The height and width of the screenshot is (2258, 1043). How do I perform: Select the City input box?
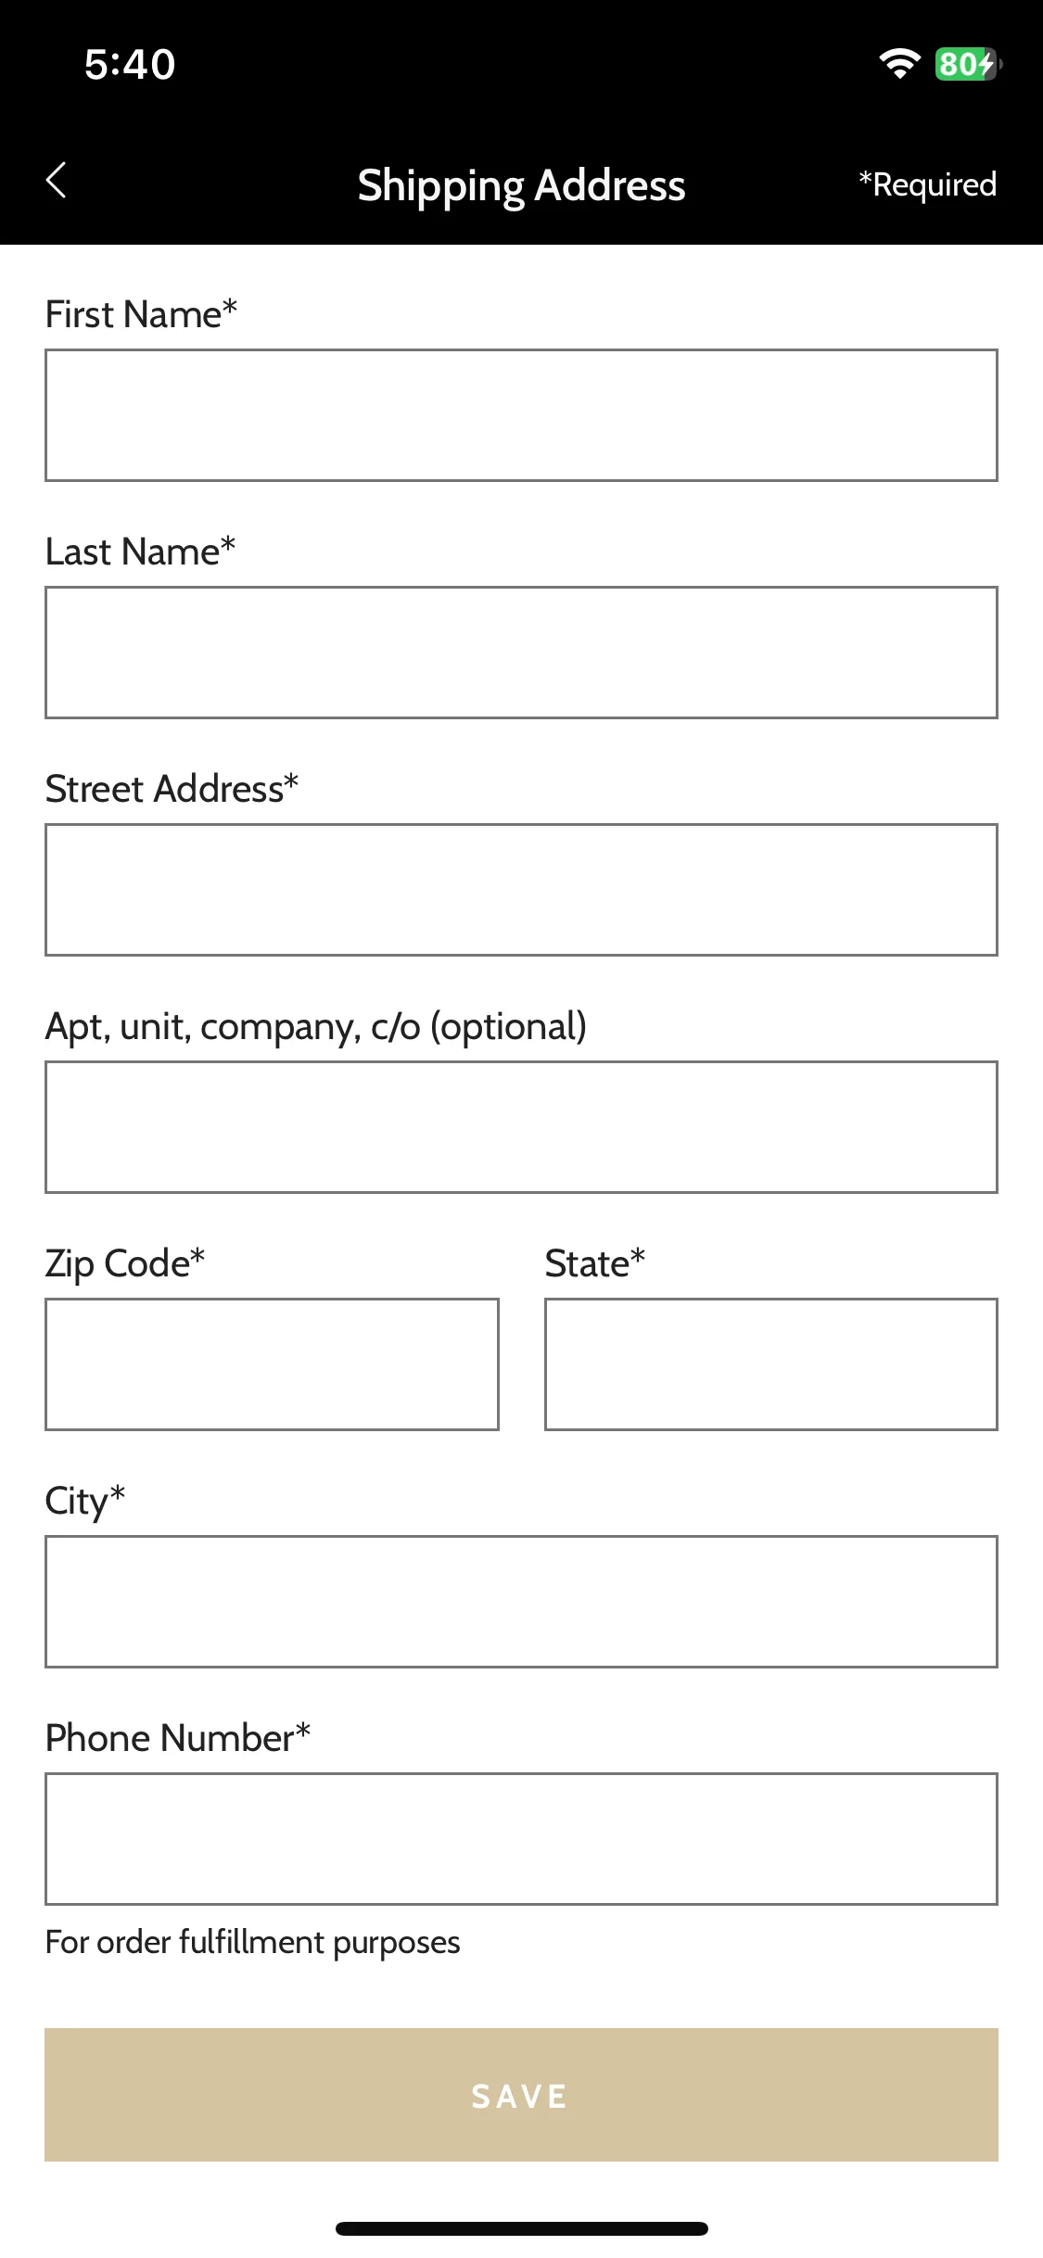(521, 1602)
